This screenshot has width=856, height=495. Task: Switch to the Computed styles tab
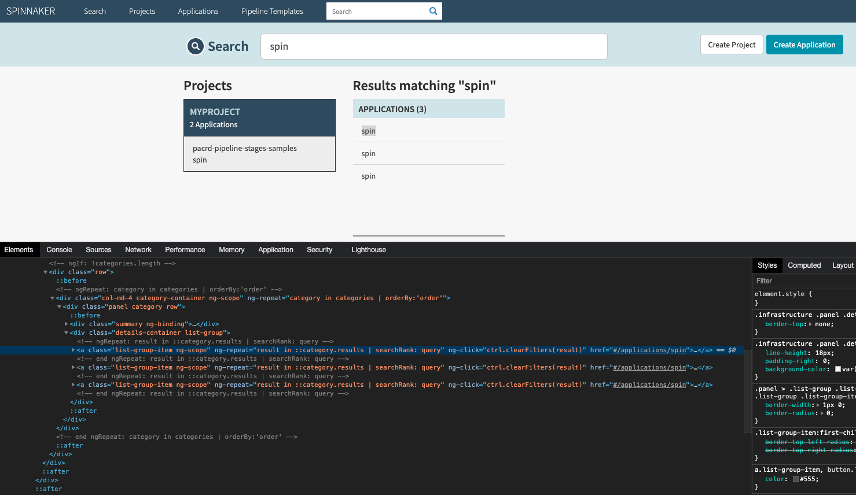[804, 265]
